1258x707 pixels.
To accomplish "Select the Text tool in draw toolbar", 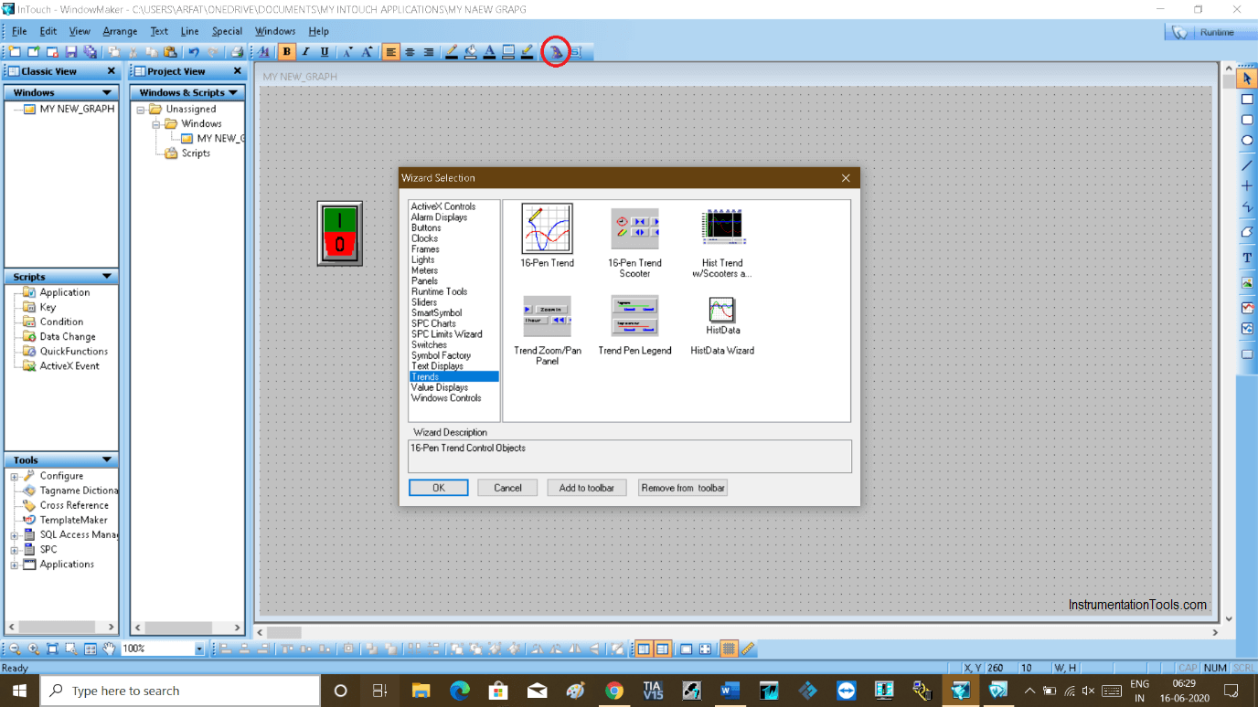I will pyautogui.click(x=1247, y=259).
